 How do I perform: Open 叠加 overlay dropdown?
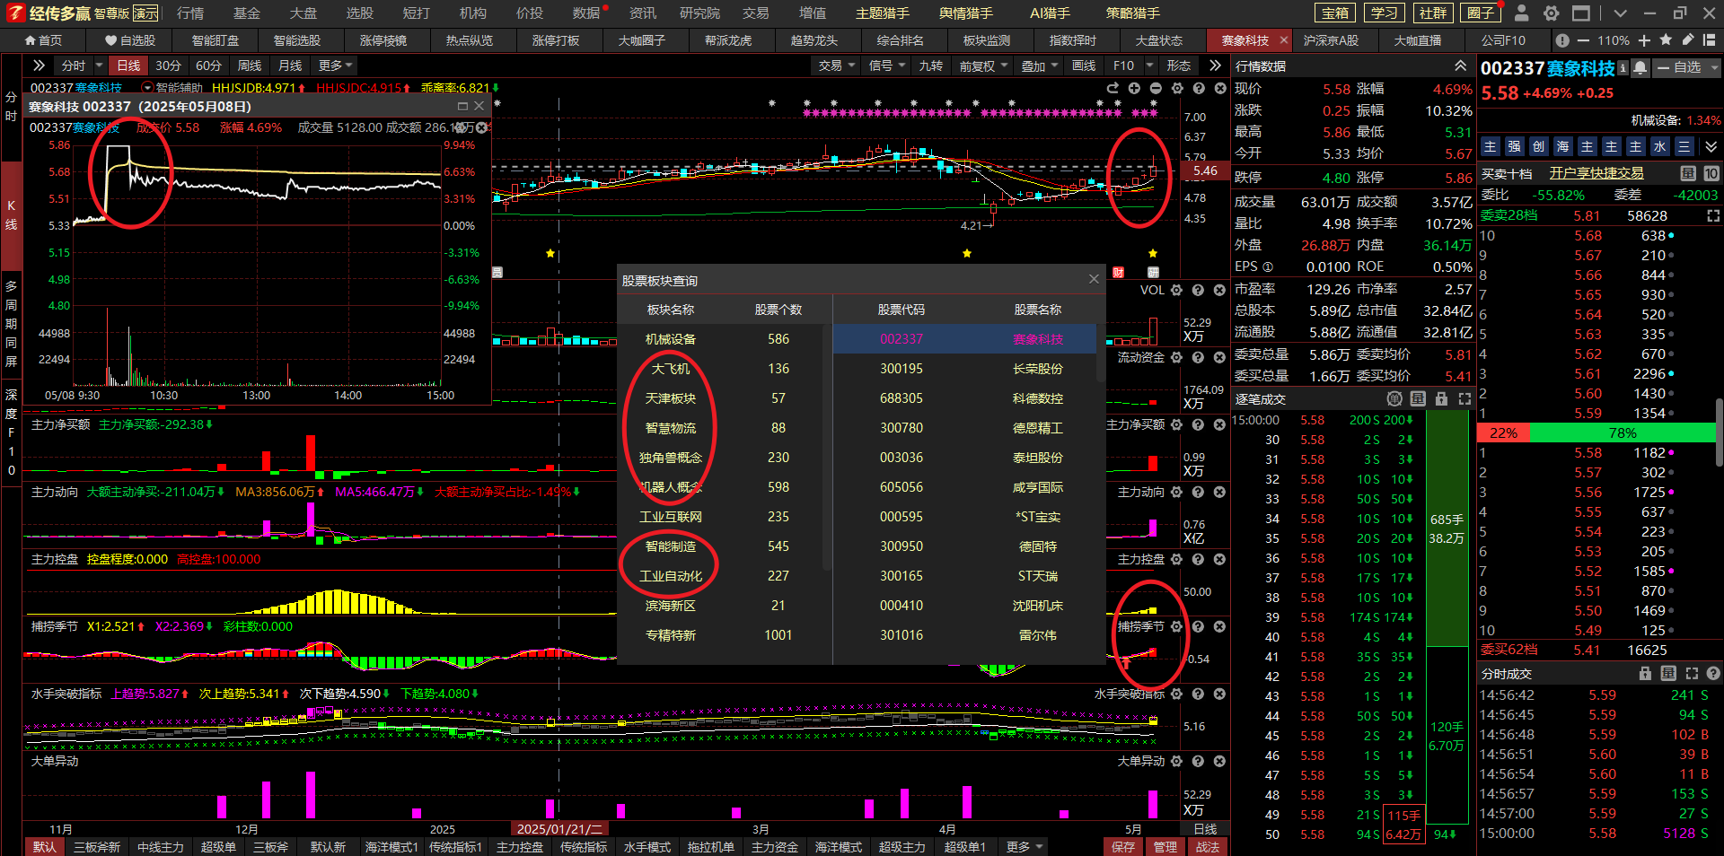1038,66
